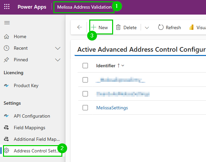Expand the Pinned section chevron
The width and height of the screenshot is (206, 162).
[58, 60]
